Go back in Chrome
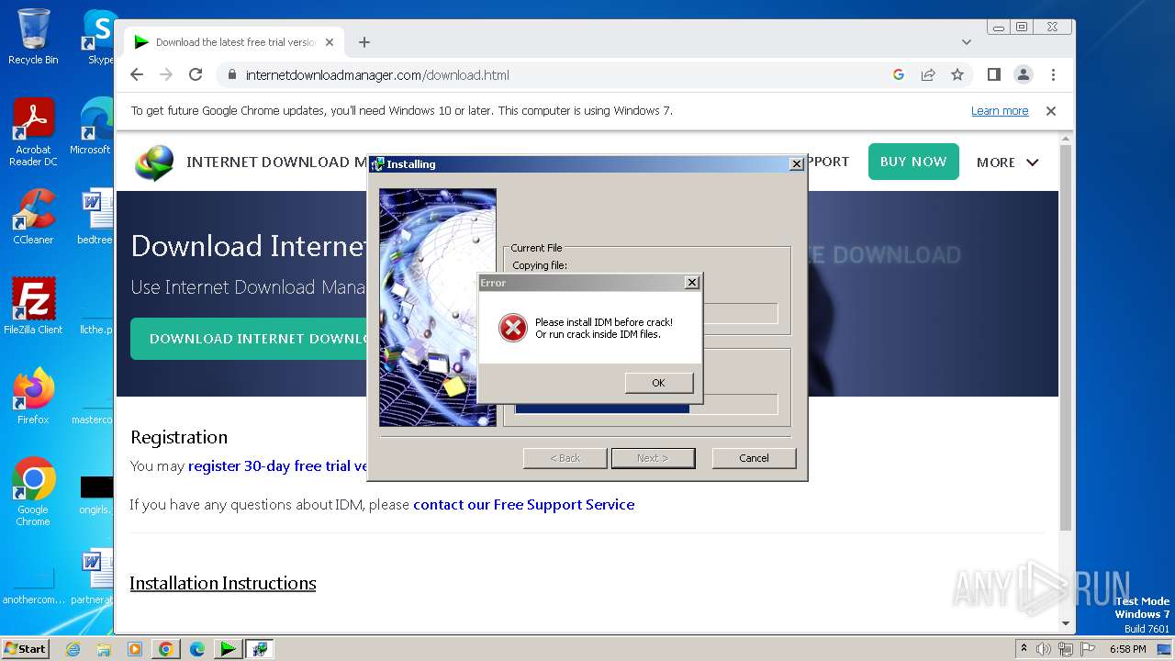This screenshot has width=1175, height=661. point(137,75)
